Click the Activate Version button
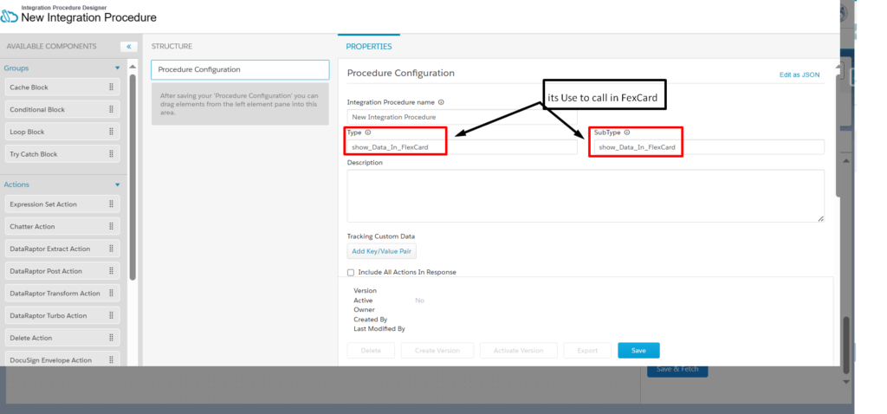 pos(519,351)
